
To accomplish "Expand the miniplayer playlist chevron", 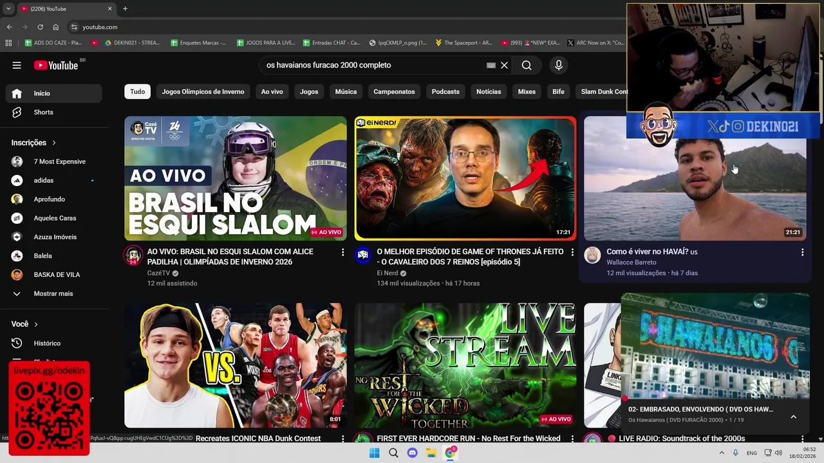I will [x=793, y=417].
